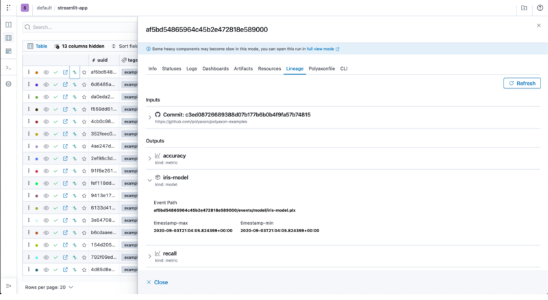The height and width of the screenshot is (300, 548).
Task: Click the folder icon in top bar
Action: click(524, 8)
